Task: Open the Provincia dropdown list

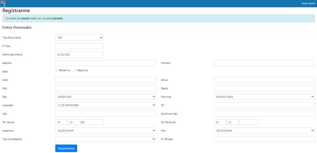Action: [264, 97]
